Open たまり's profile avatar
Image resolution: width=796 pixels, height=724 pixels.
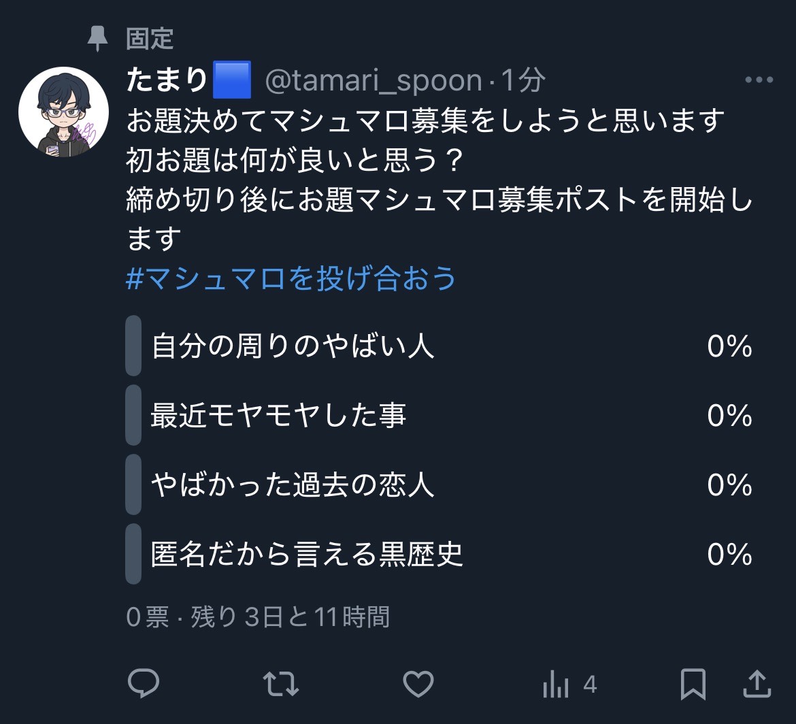tap(63, 112)
